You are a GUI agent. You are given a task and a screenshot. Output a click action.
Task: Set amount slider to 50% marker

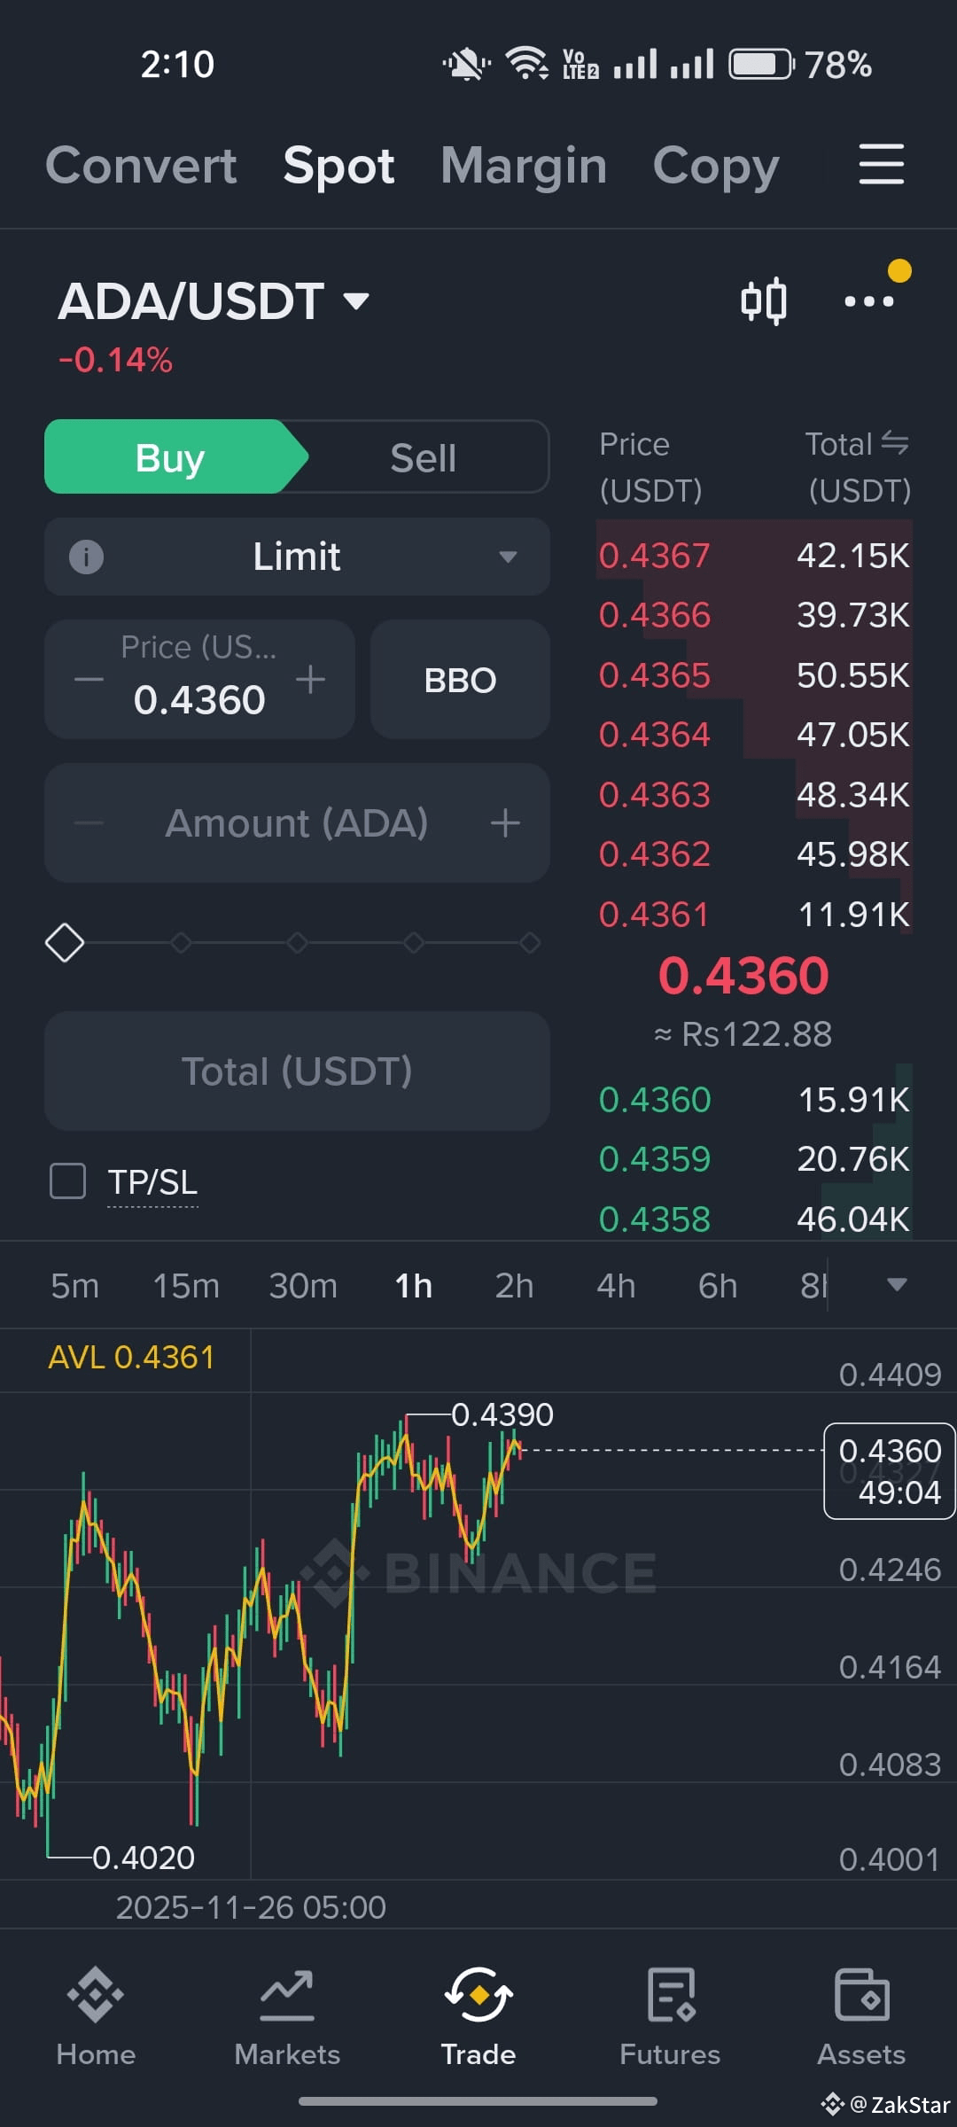tap(297, 942)
